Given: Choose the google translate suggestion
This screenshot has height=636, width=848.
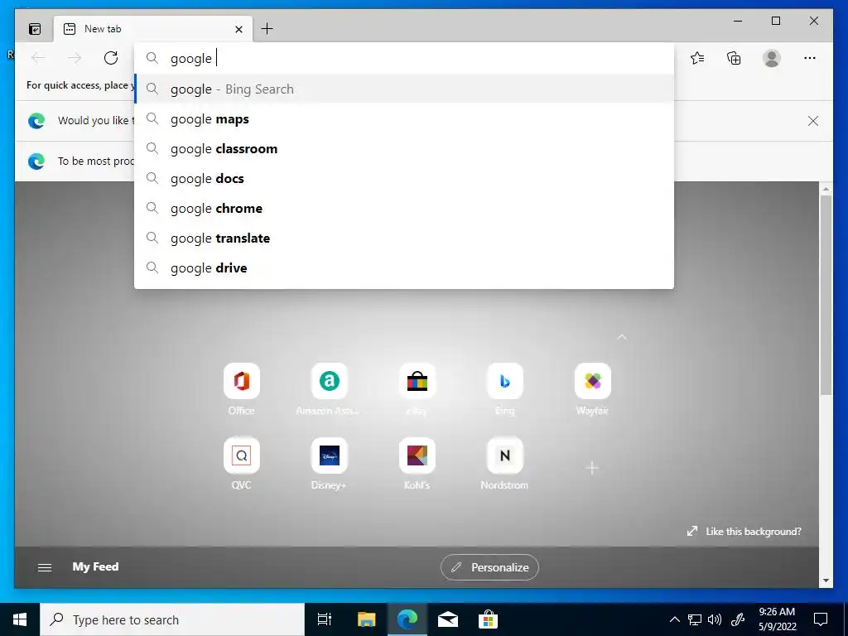Looking at the screenshot, I should tap(404, 238).
